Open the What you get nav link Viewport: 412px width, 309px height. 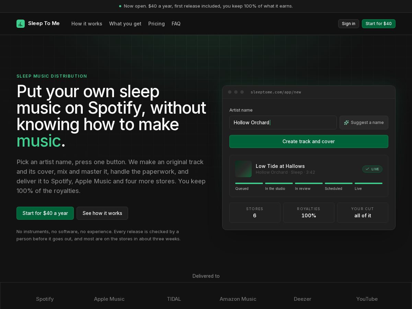tap(125, 24)
